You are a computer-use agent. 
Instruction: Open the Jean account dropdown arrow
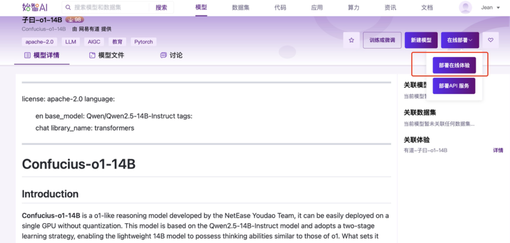coord(498,8)
